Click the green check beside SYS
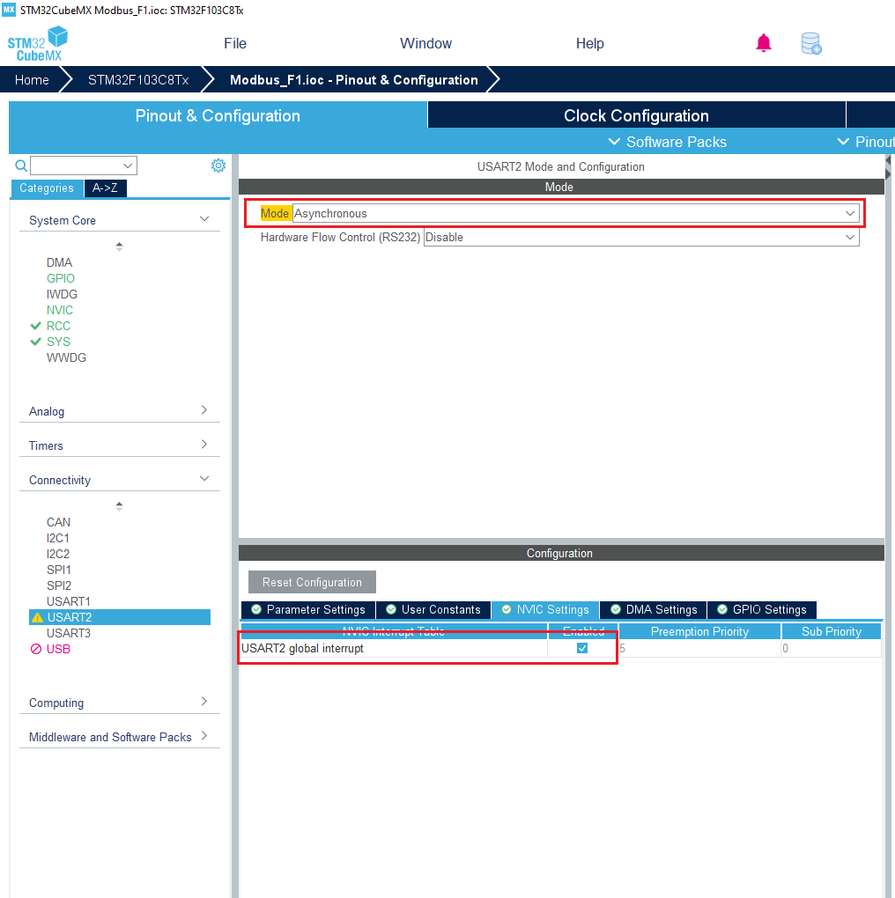The height and width of the screenshot is (898, 895). 35,342
